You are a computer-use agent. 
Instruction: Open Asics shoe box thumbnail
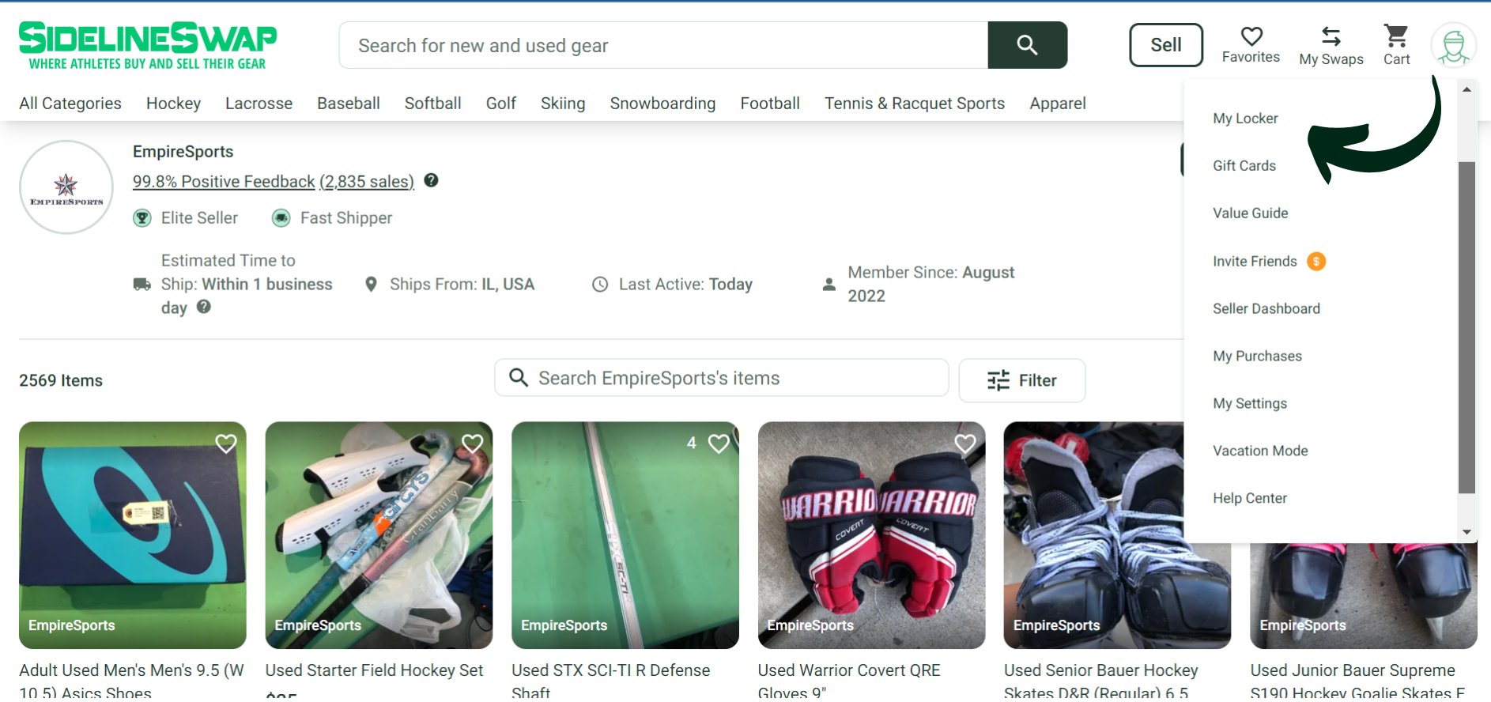pyautogui.click(x=133, y=535)
